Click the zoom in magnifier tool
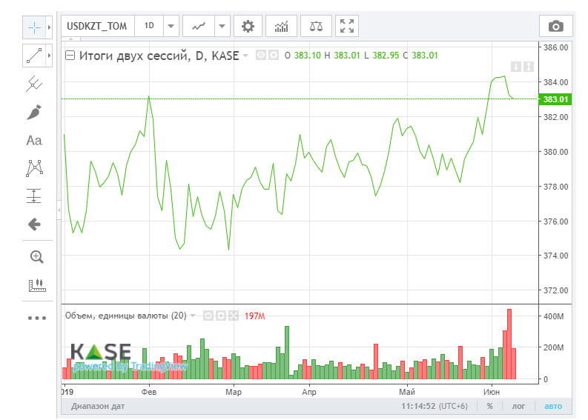 pyautogui.click(x=36, y=257)
